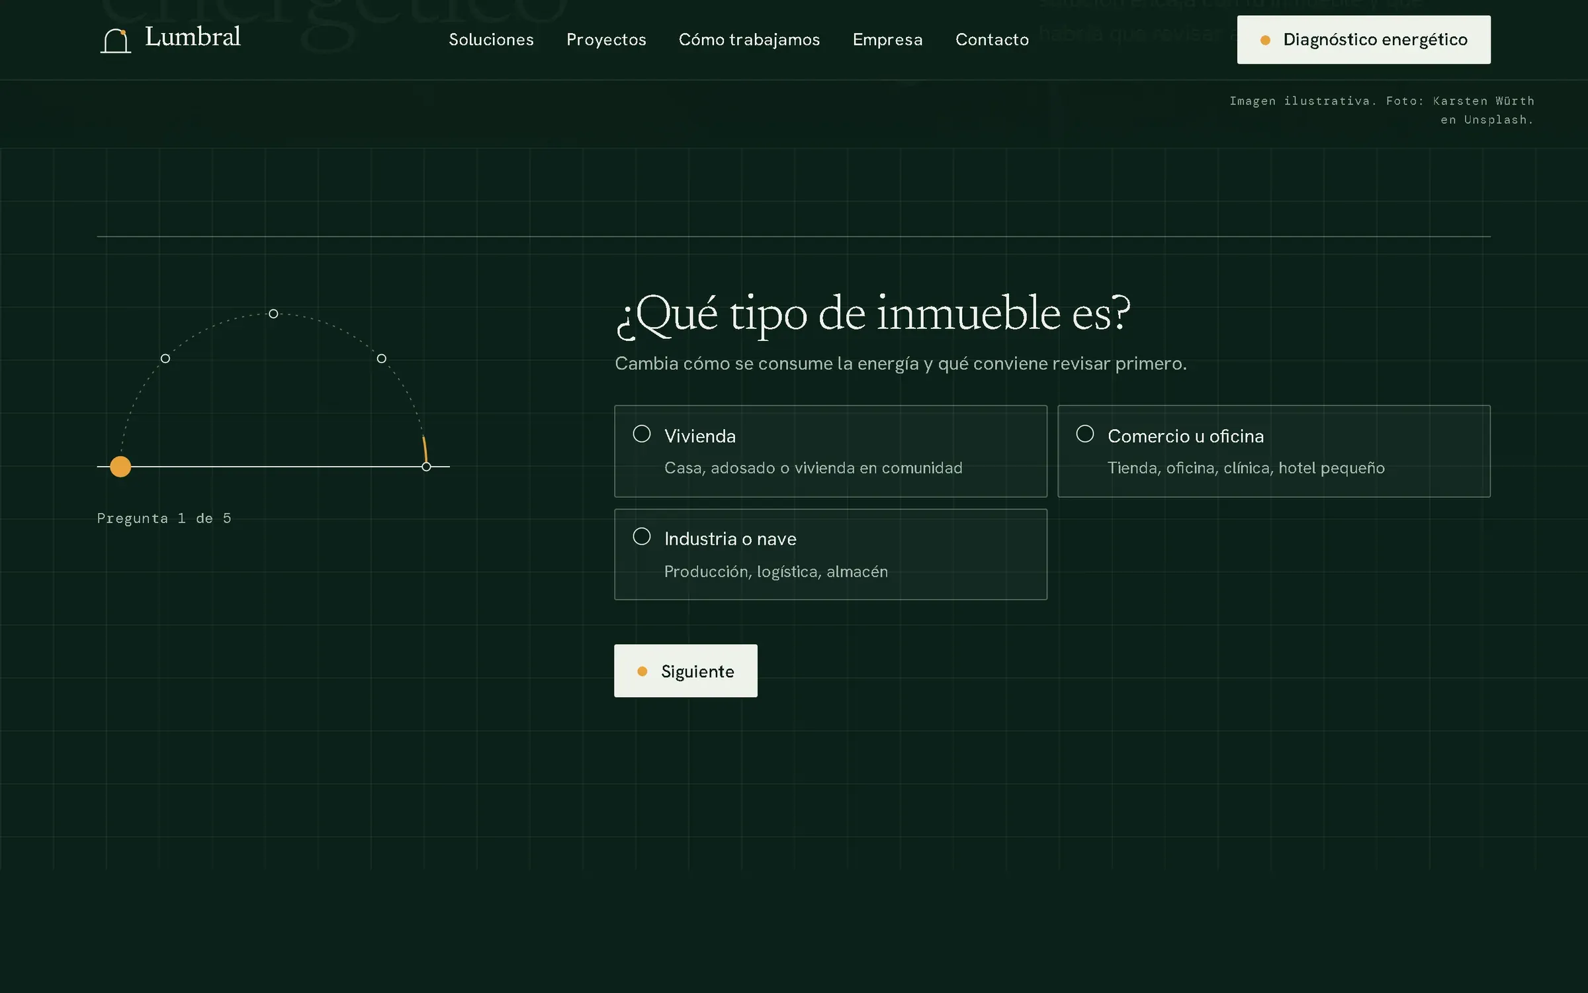
Task: Click the orange current-step dot on the progress arc
Action: click(x=120, y=467)
